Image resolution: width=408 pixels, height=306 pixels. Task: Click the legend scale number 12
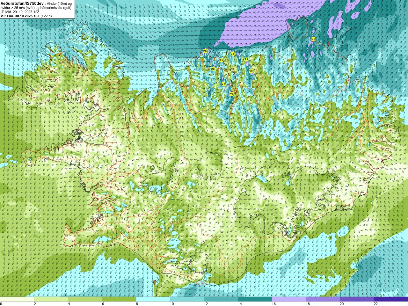pyautogui.click(x=206, y=304)
